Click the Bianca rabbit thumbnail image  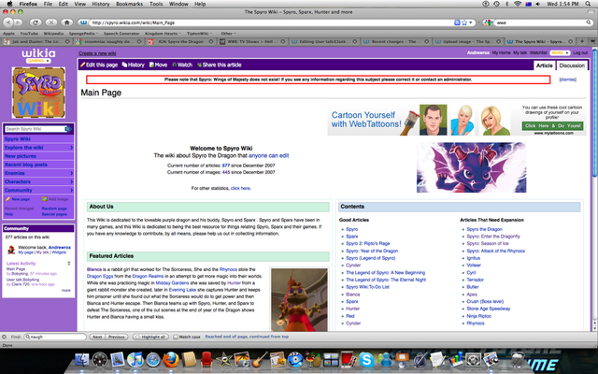pyautogui.click(x=299, y=299)
